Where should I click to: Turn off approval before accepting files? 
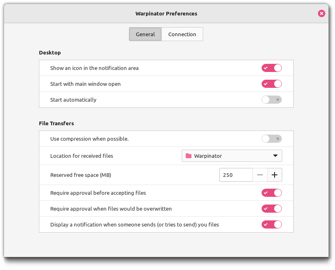tap(271, 193)
